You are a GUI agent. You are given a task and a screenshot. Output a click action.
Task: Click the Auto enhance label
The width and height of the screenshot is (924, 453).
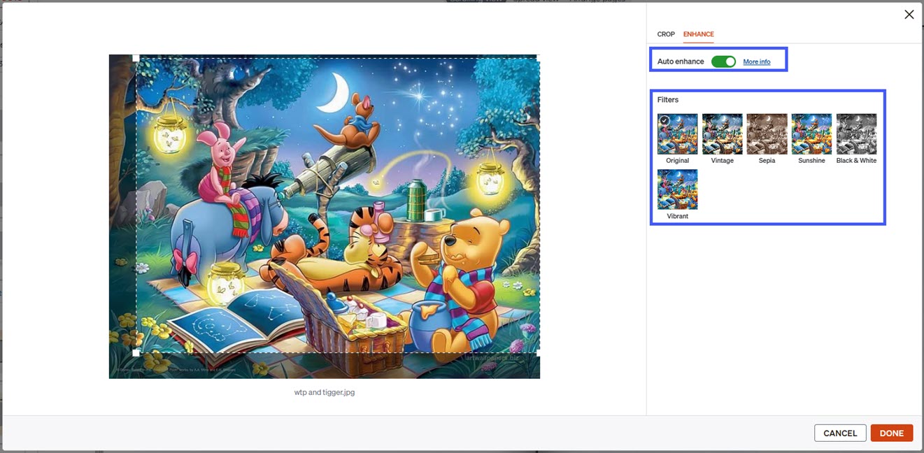click(681, 62)
